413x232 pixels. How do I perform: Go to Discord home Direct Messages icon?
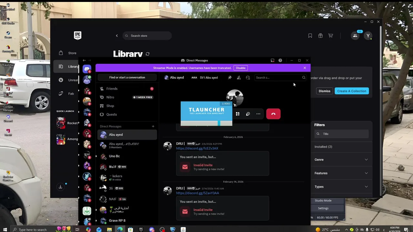[x=87, y=69]
